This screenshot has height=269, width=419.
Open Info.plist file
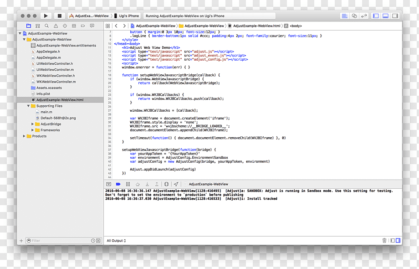43,94
